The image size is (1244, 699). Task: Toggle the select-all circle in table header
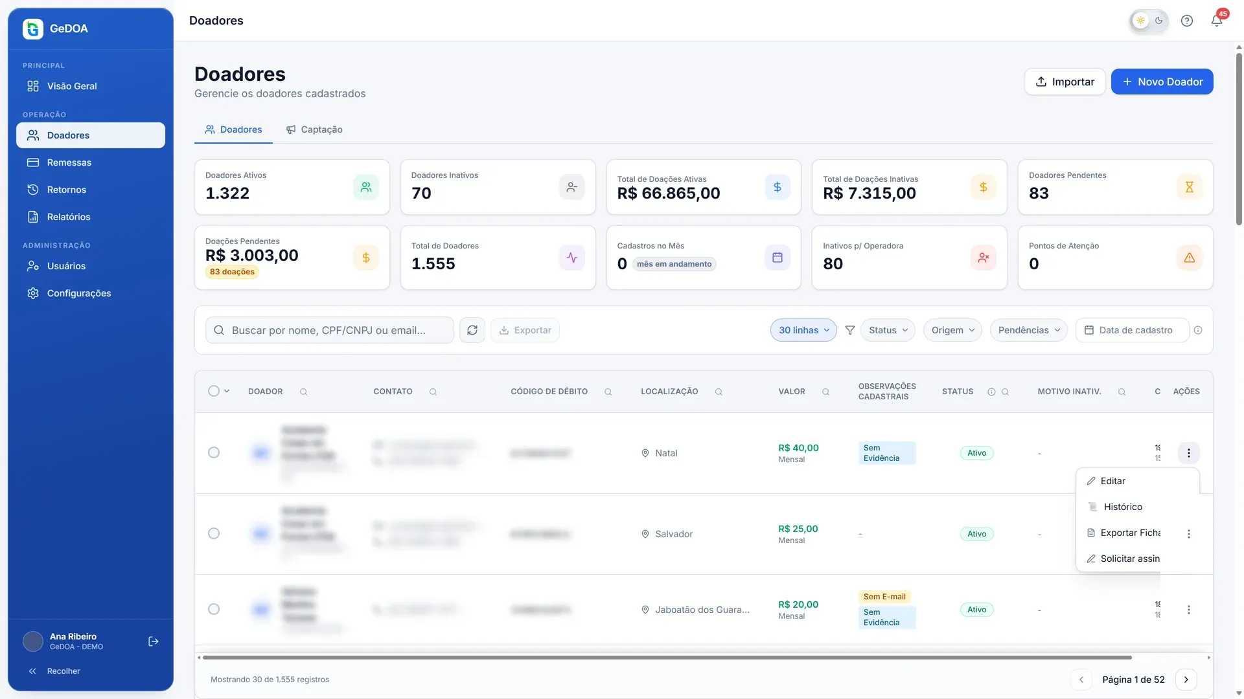click(x=214, y=391)
